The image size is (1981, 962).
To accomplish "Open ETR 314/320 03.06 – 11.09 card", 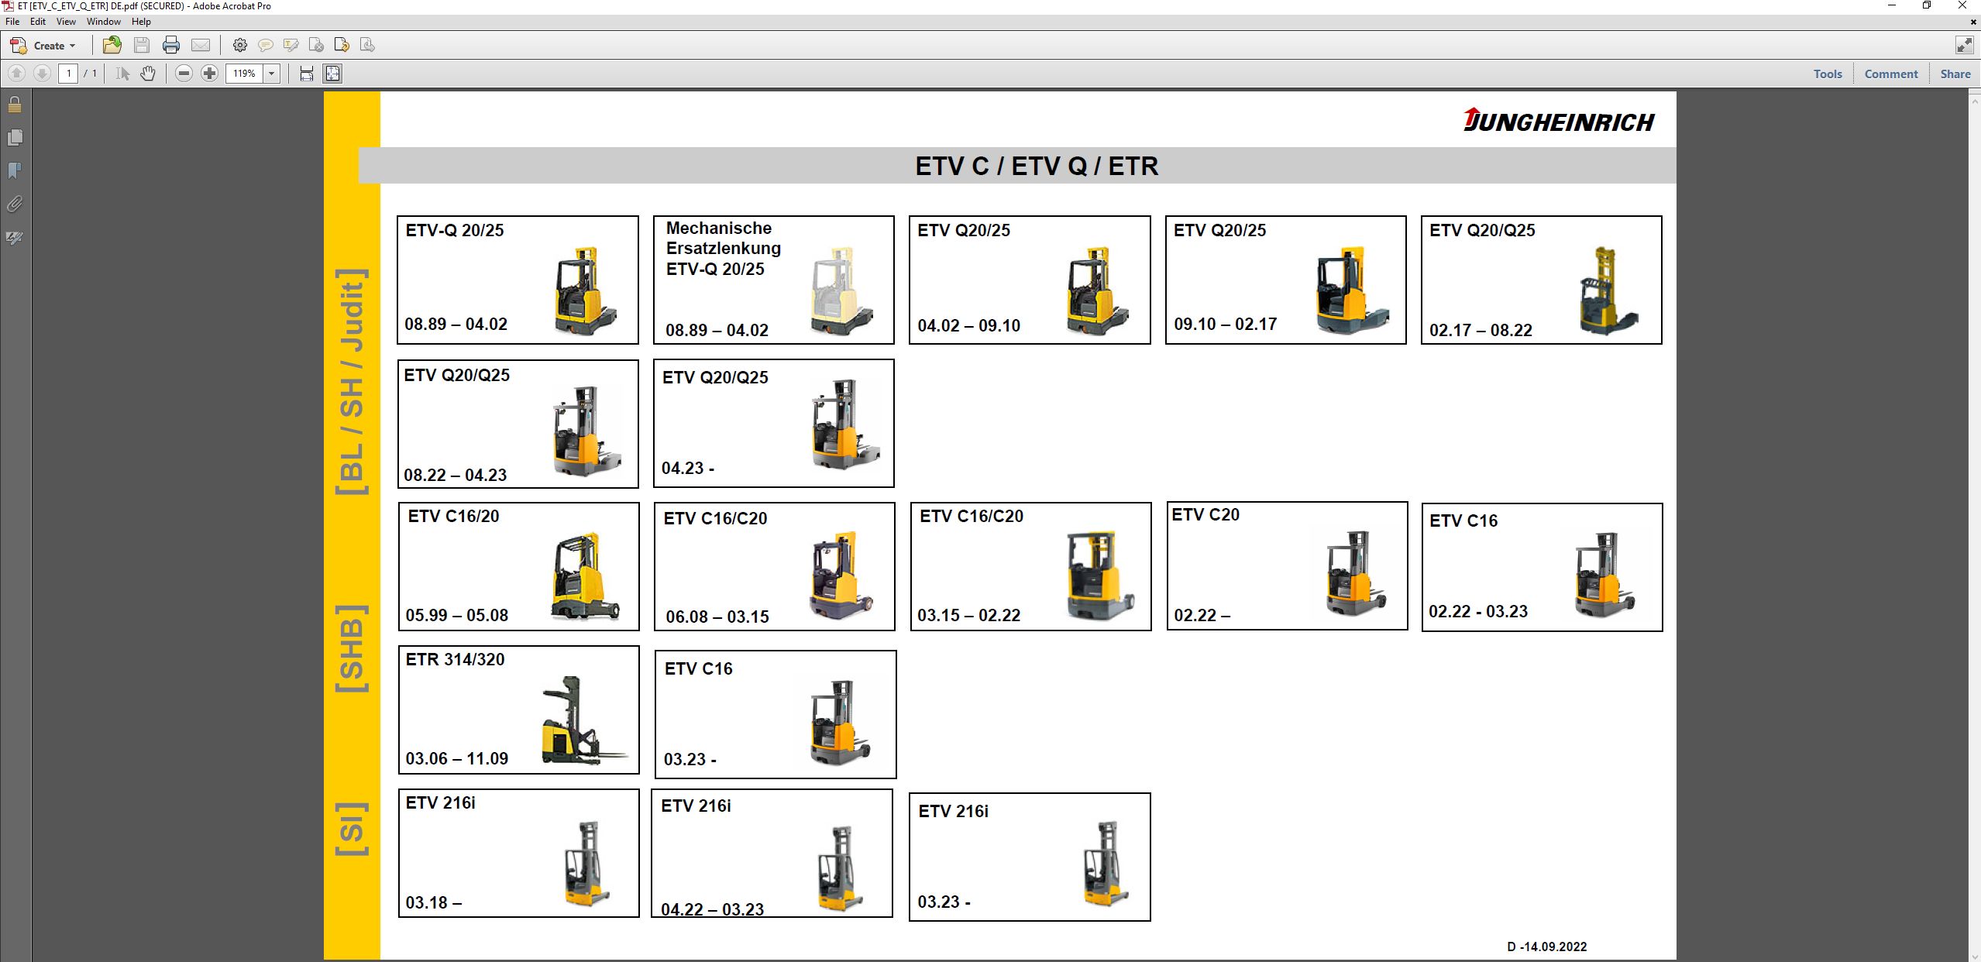I will click(519, 709).
